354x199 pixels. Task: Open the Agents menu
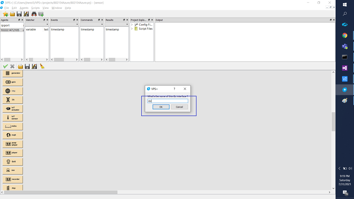pyautogui.click(x=24, y=8)
